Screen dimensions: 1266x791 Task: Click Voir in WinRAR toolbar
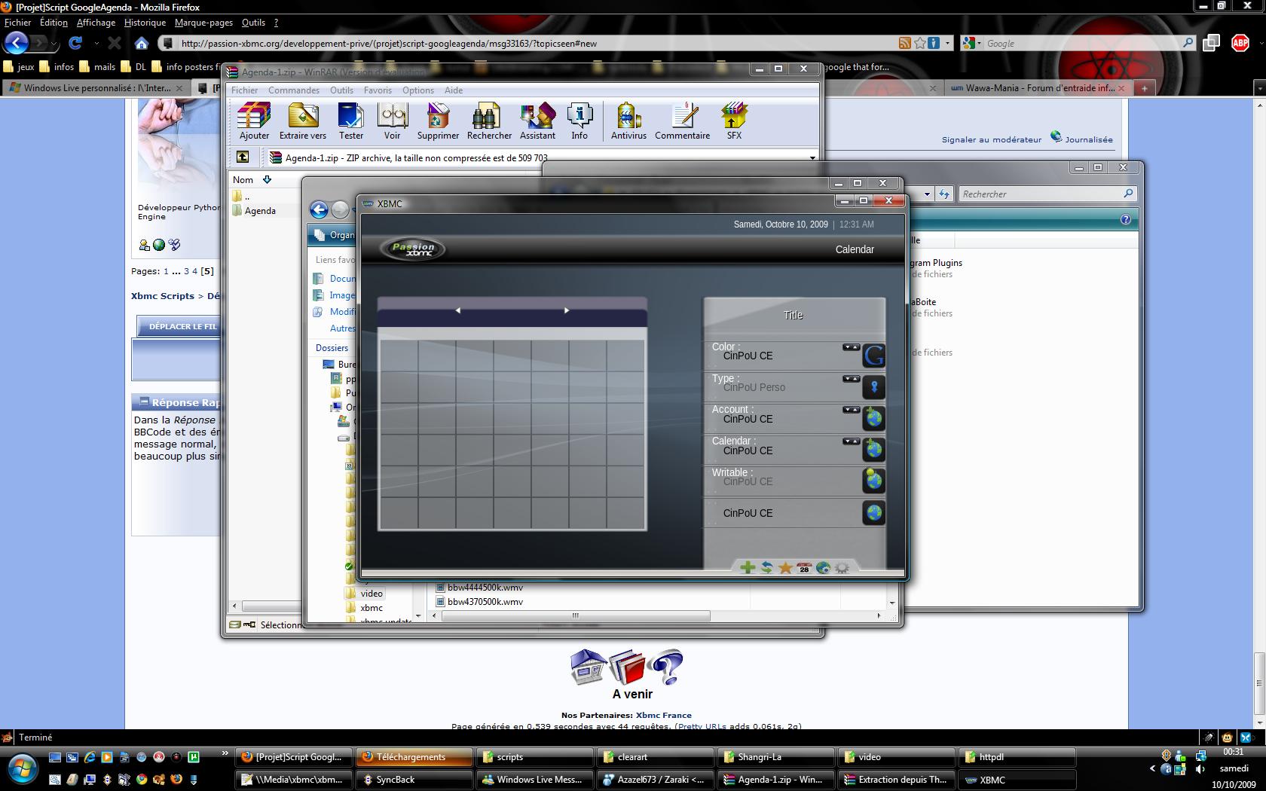pos(392,121)
